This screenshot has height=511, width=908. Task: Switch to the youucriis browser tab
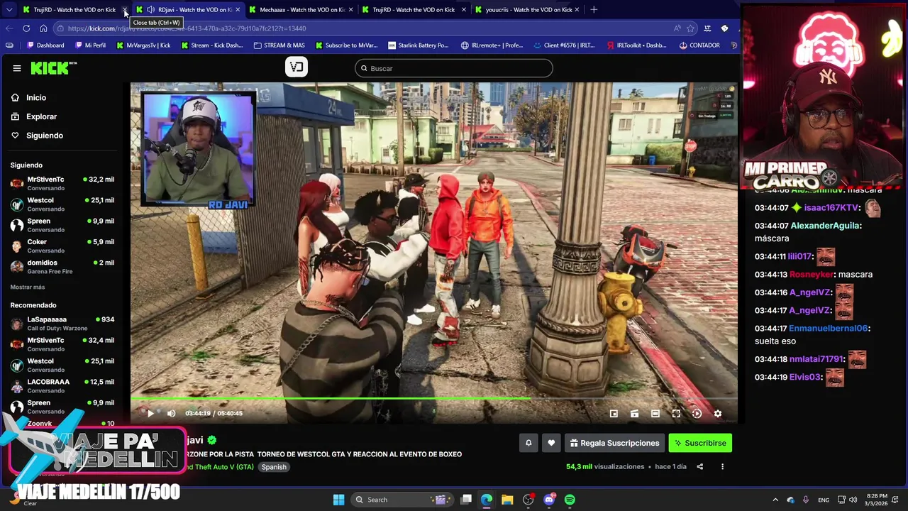[x=528, y=9]
